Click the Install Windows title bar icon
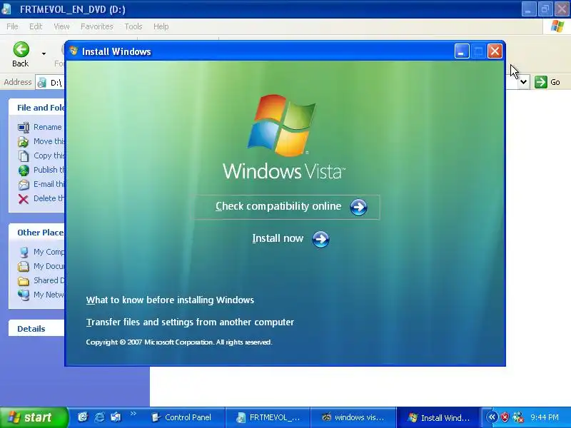571x428 pixels. tap(74, 51)
